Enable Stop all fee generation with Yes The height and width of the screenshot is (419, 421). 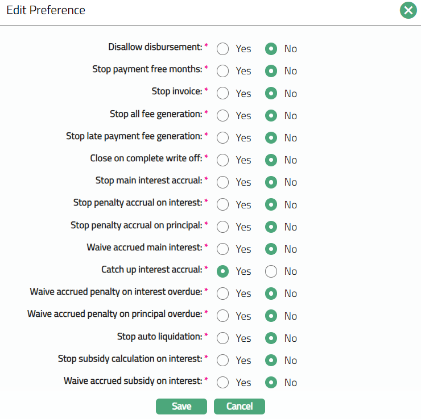pos(223,116)
